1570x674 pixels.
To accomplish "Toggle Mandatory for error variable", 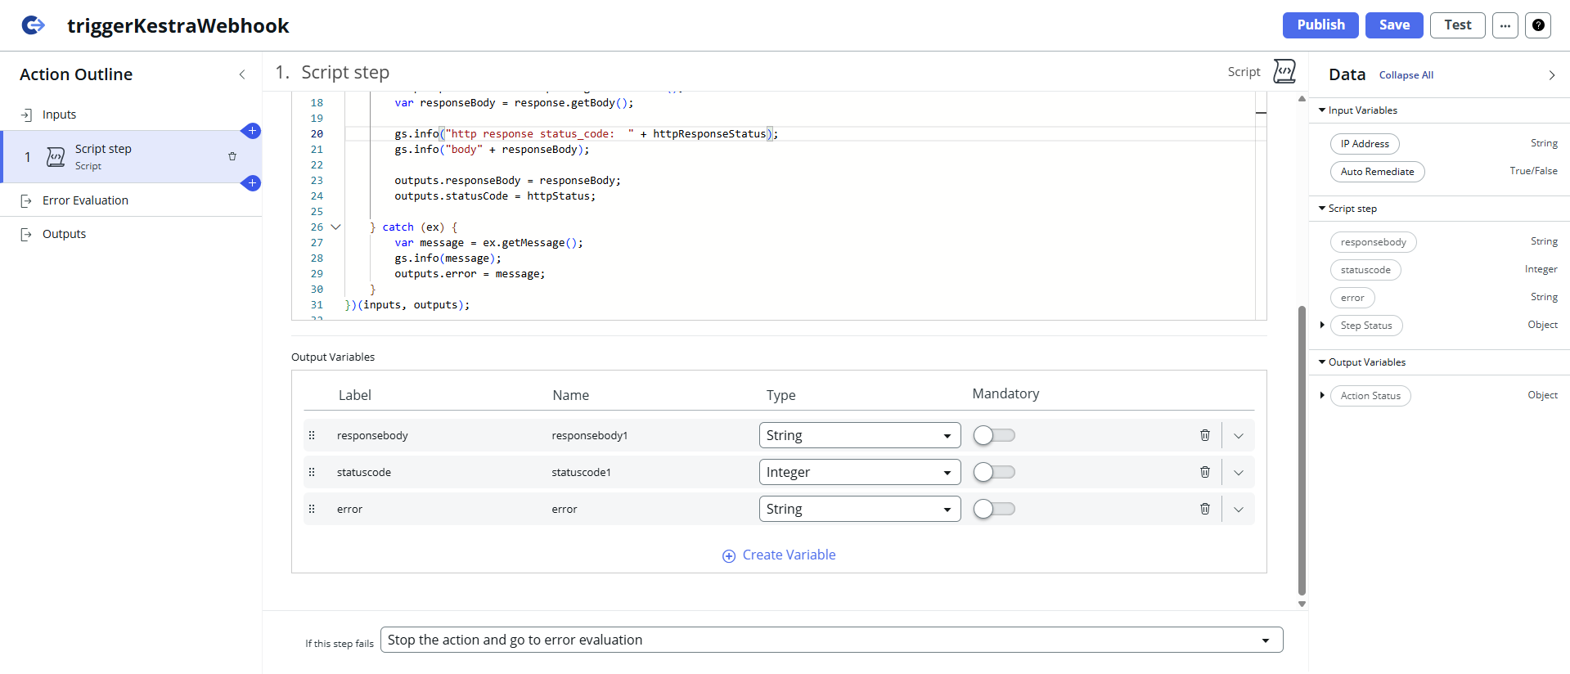I will [x=994, y=509].
